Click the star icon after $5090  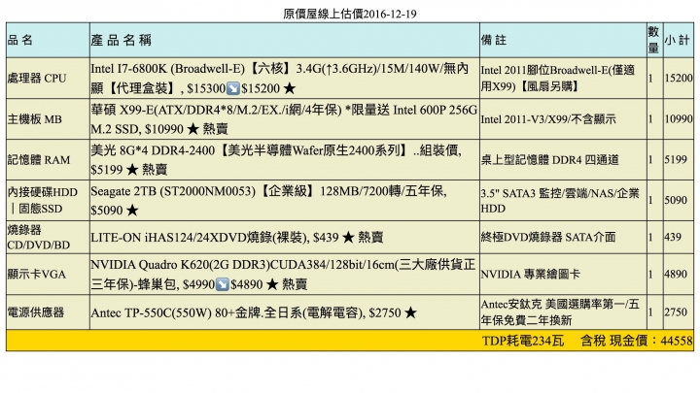(x=132, y=211)
